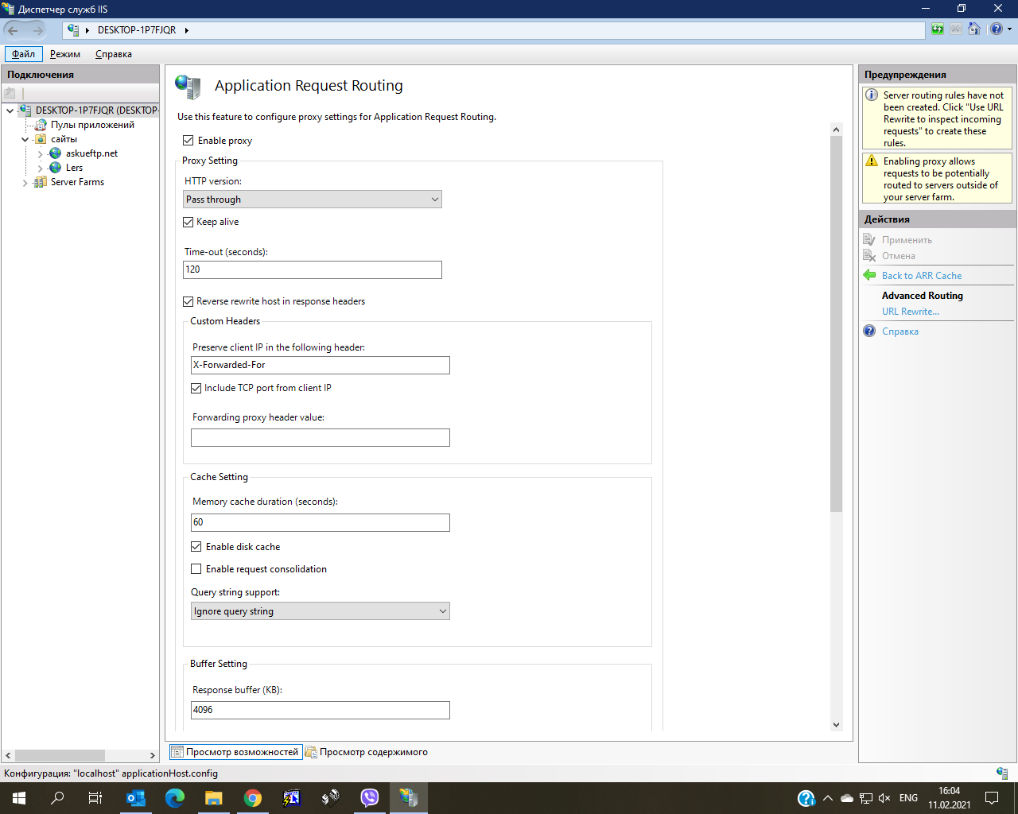The image size is (1018, 814).
Task: Toggle Keep alive checkbox
Action: (188, 223)
